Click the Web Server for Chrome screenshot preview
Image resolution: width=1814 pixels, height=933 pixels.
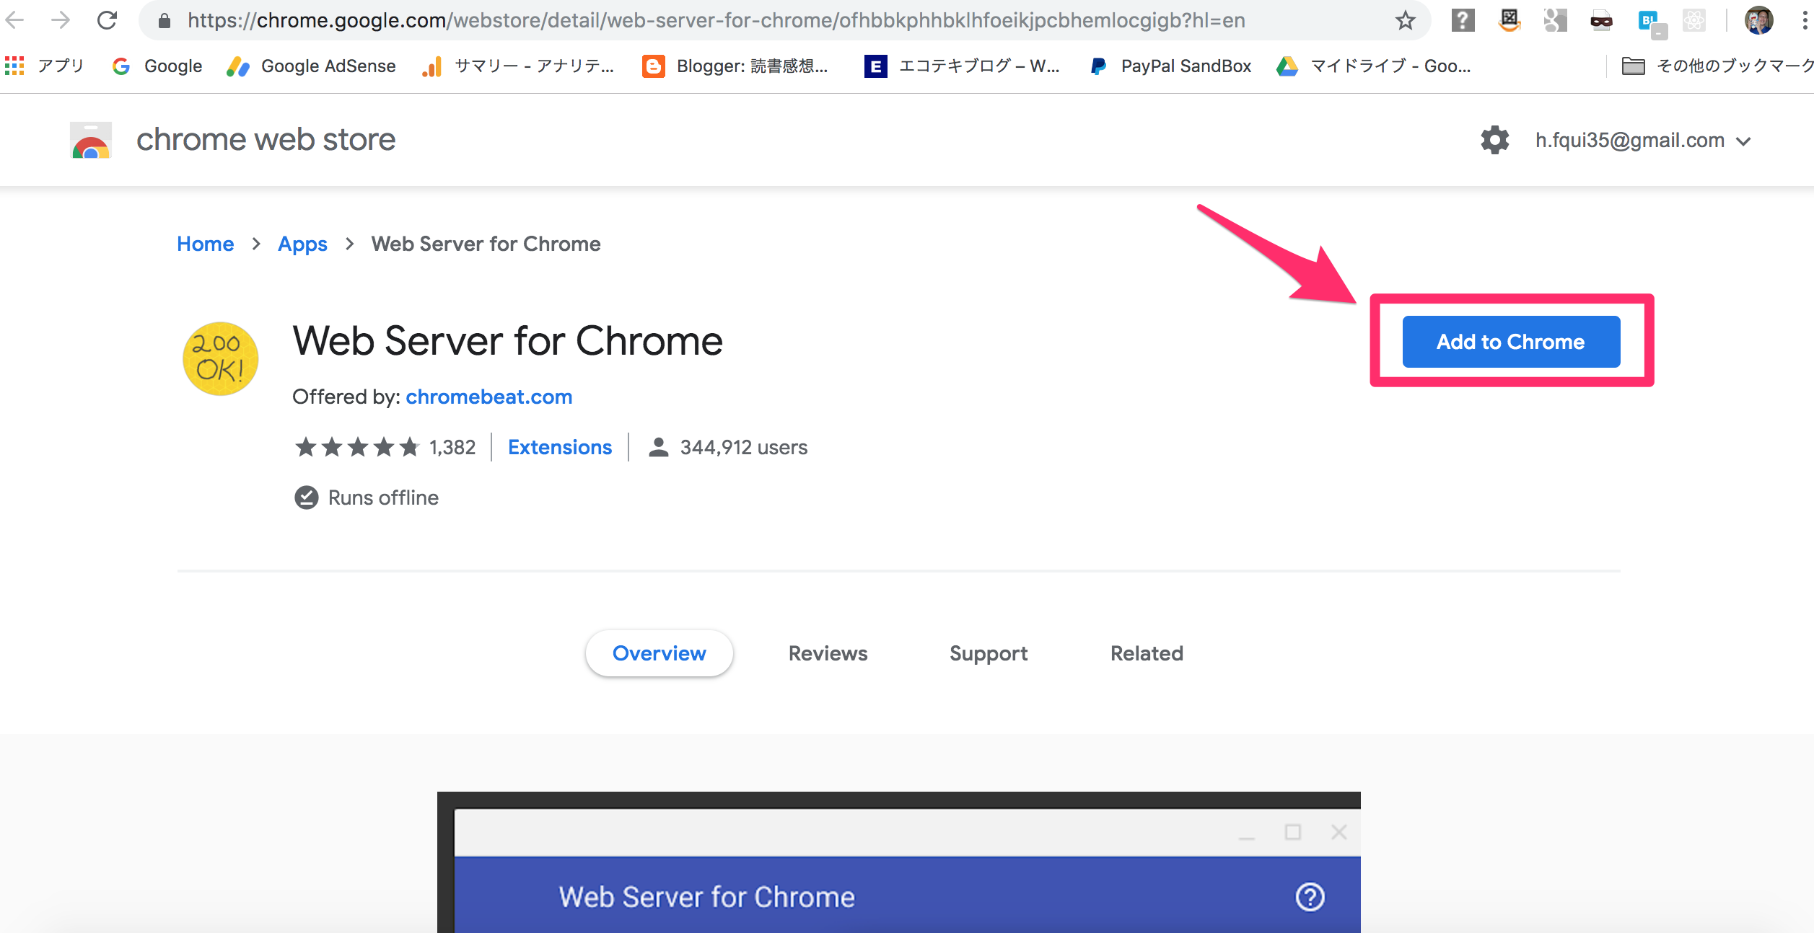(x=899, y=862)
